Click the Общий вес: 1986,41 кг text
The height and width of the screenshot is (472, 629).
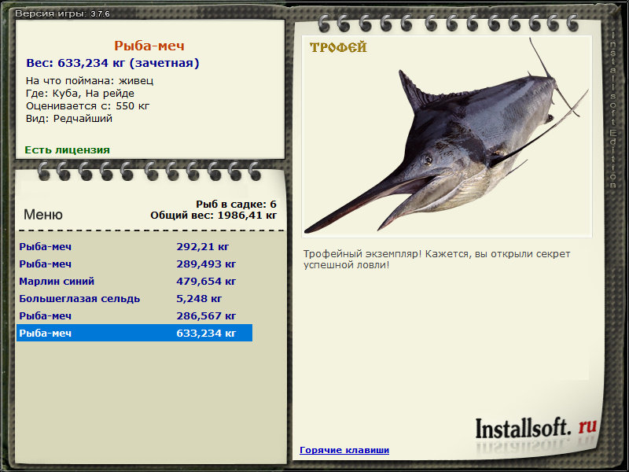213,215
